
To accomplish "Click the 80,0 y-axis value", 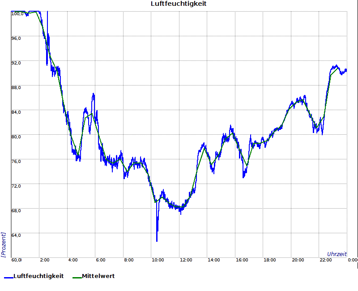I will tap(16, 137).
